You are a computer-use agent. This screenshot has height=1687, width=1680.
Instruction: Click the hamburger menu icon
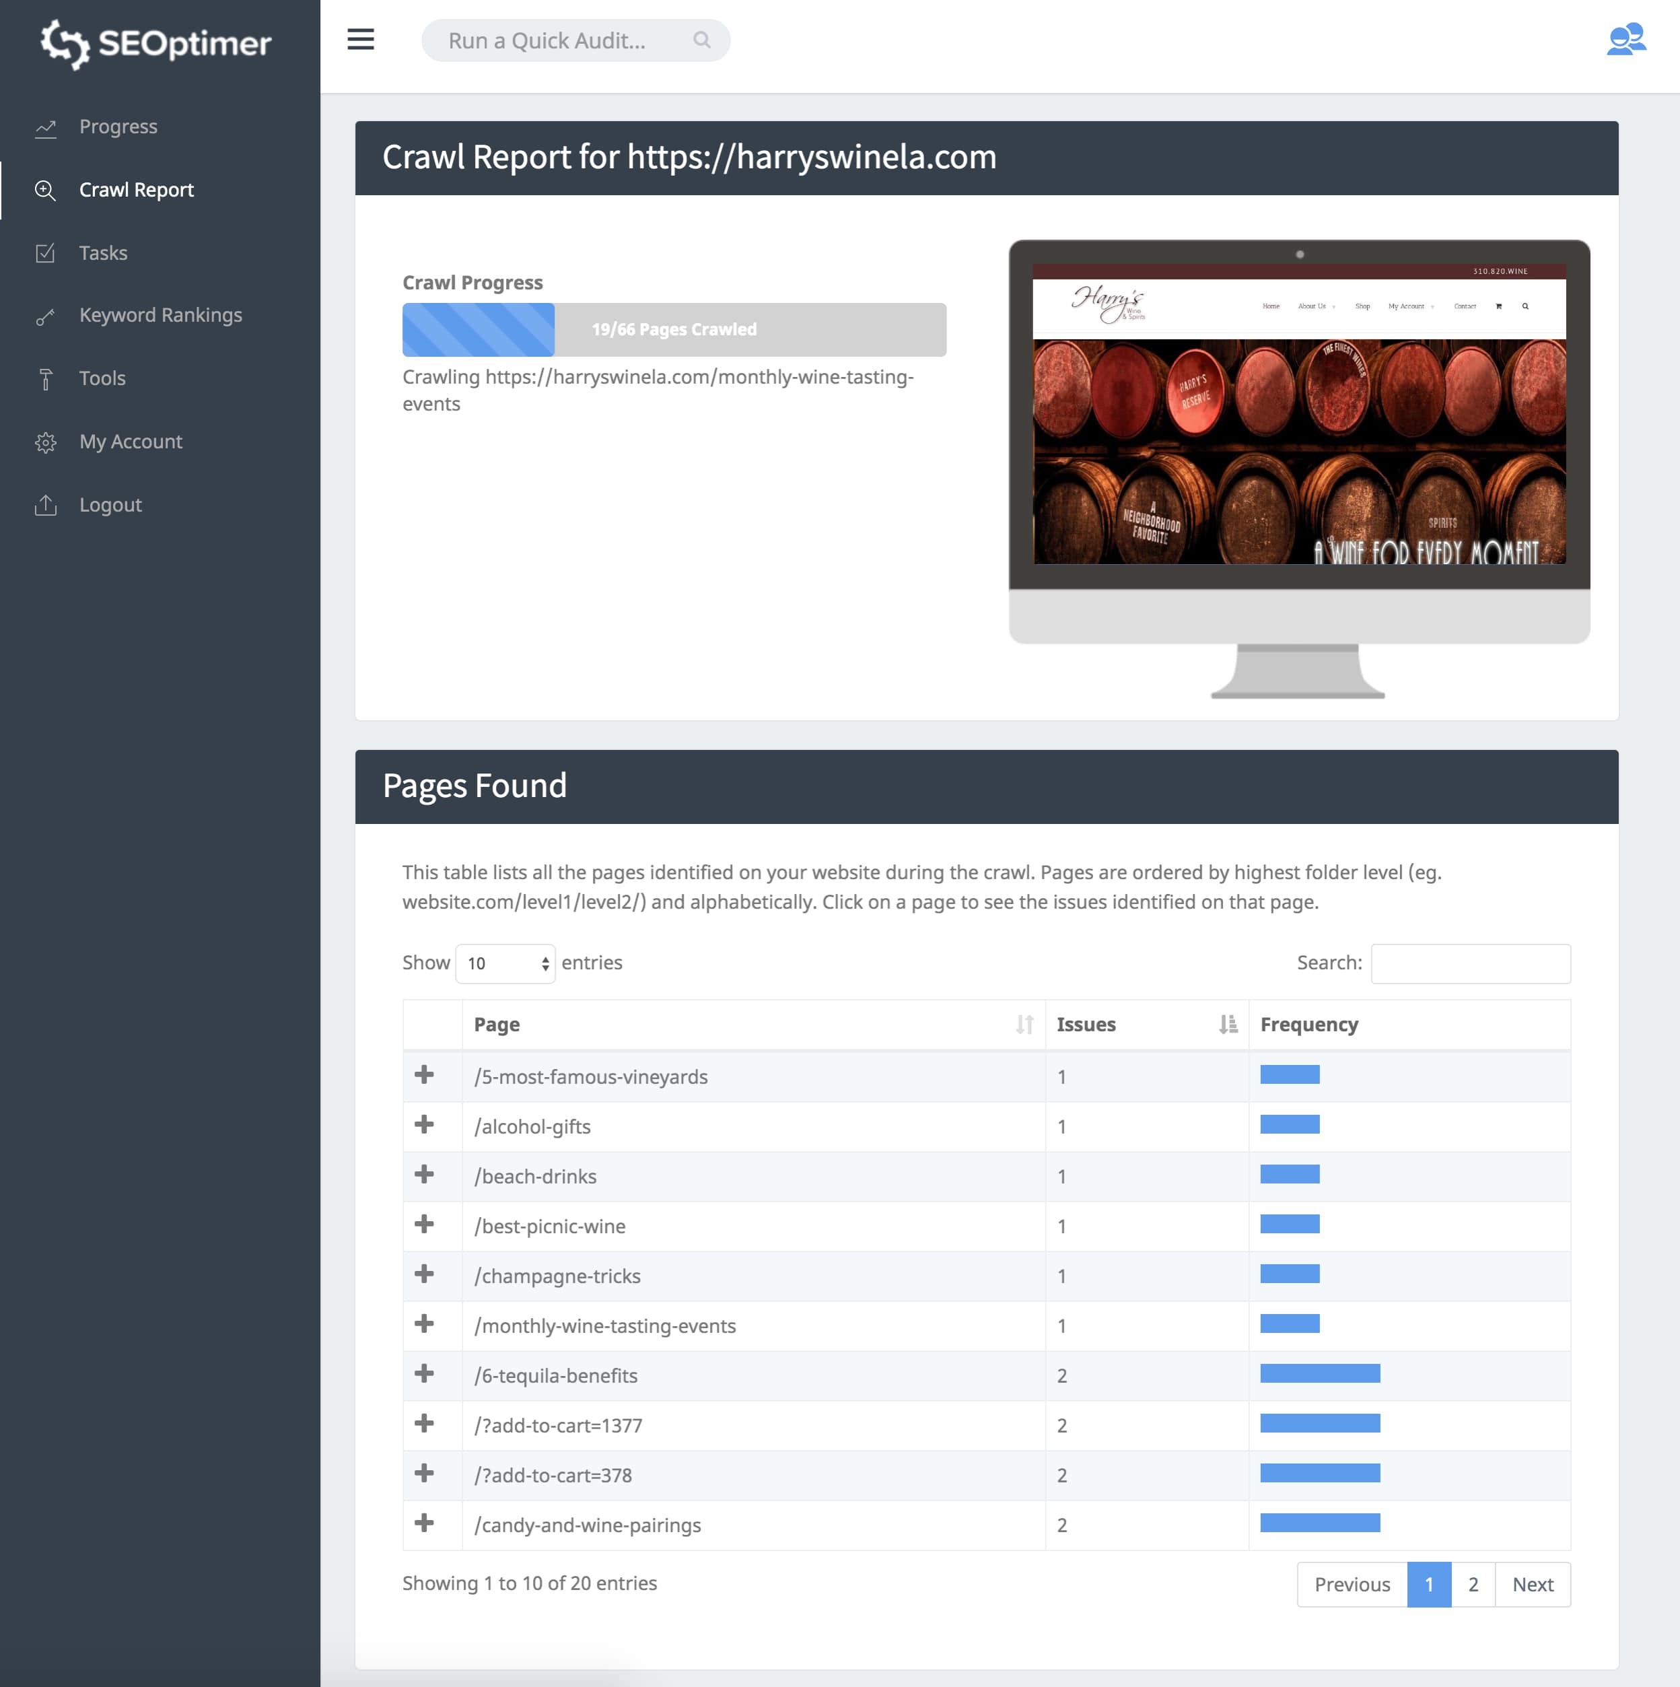tap(361, 39)
